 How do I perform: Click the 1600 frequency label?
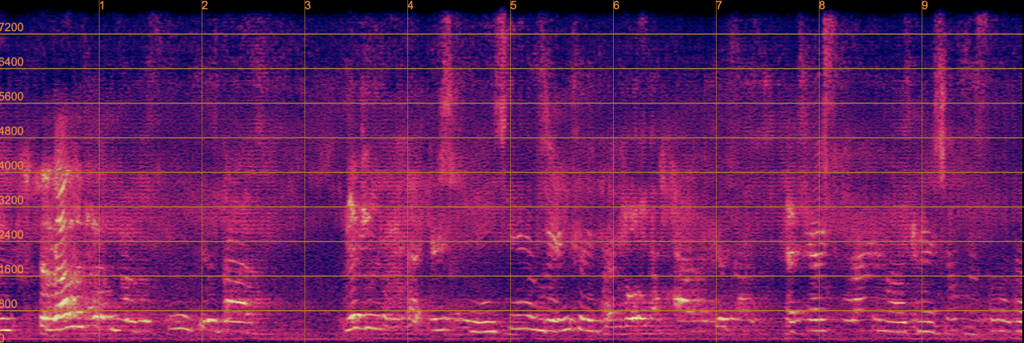(x=12, y=270)
